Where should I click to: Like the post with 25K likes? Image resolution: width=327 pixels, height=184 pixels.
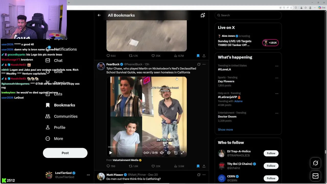click(156, 56)
